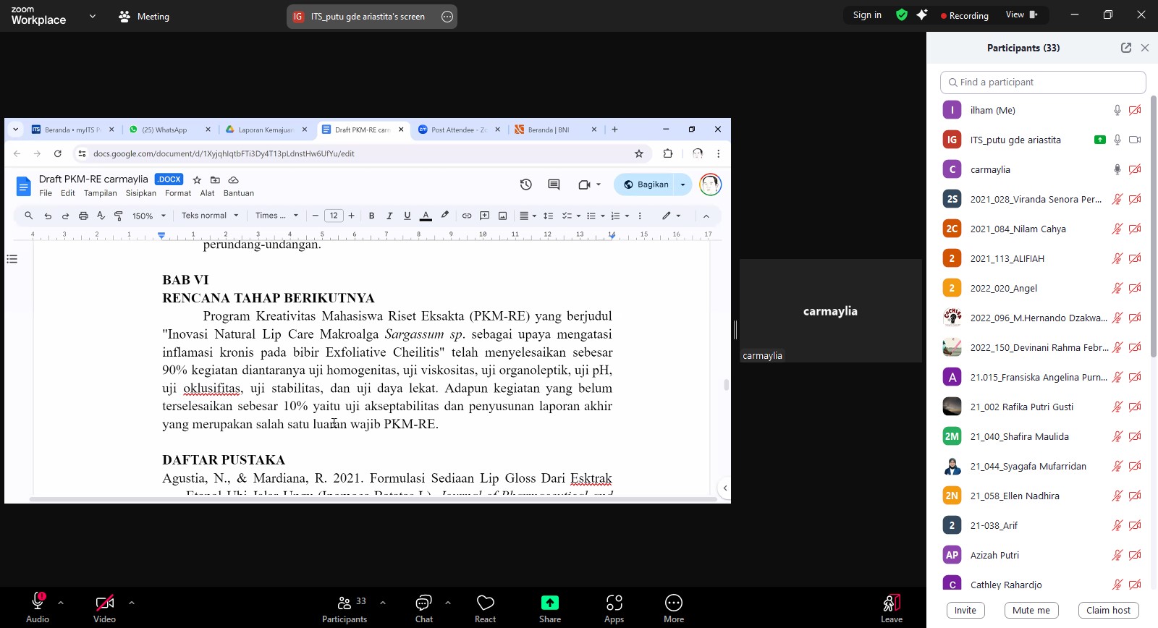Open the Apps panel
This screenshot has width=1158, height=628.
[x=614, y=603]
